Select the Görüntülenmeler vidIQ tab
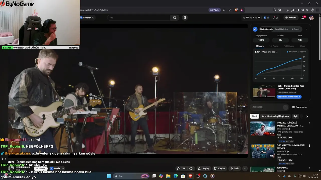This screenshot has width=321, height=180. pyautogui.click(x=267, y=29)
